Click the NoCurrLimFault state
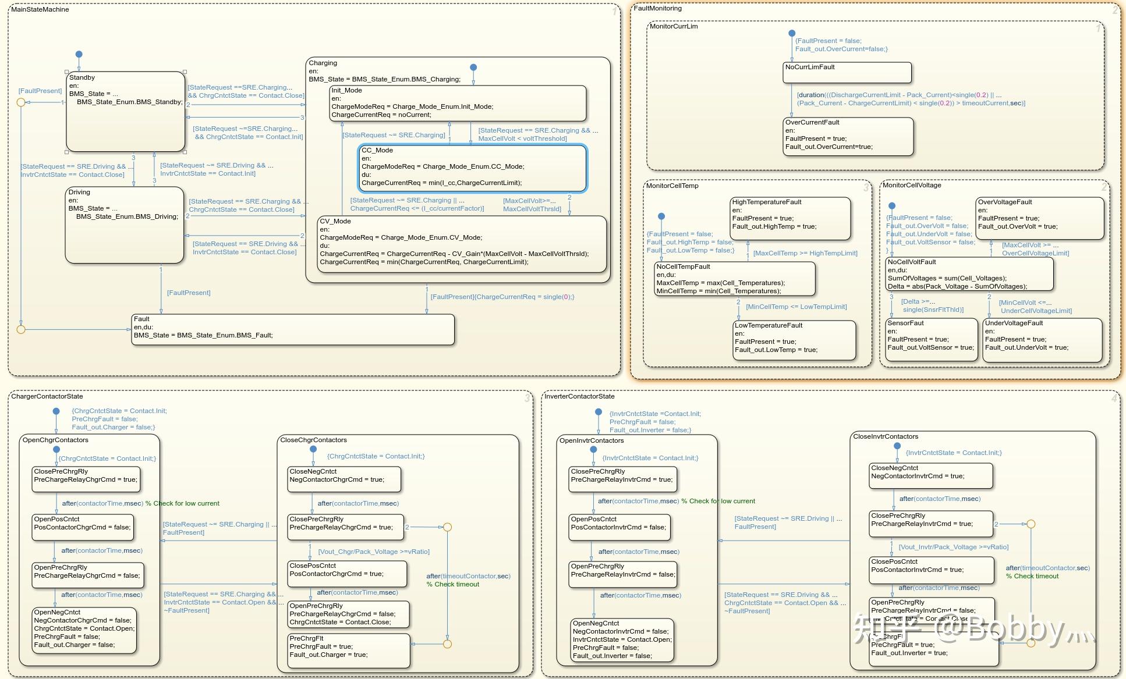This screenshot has height=679, width=1126. pos(847,73)
